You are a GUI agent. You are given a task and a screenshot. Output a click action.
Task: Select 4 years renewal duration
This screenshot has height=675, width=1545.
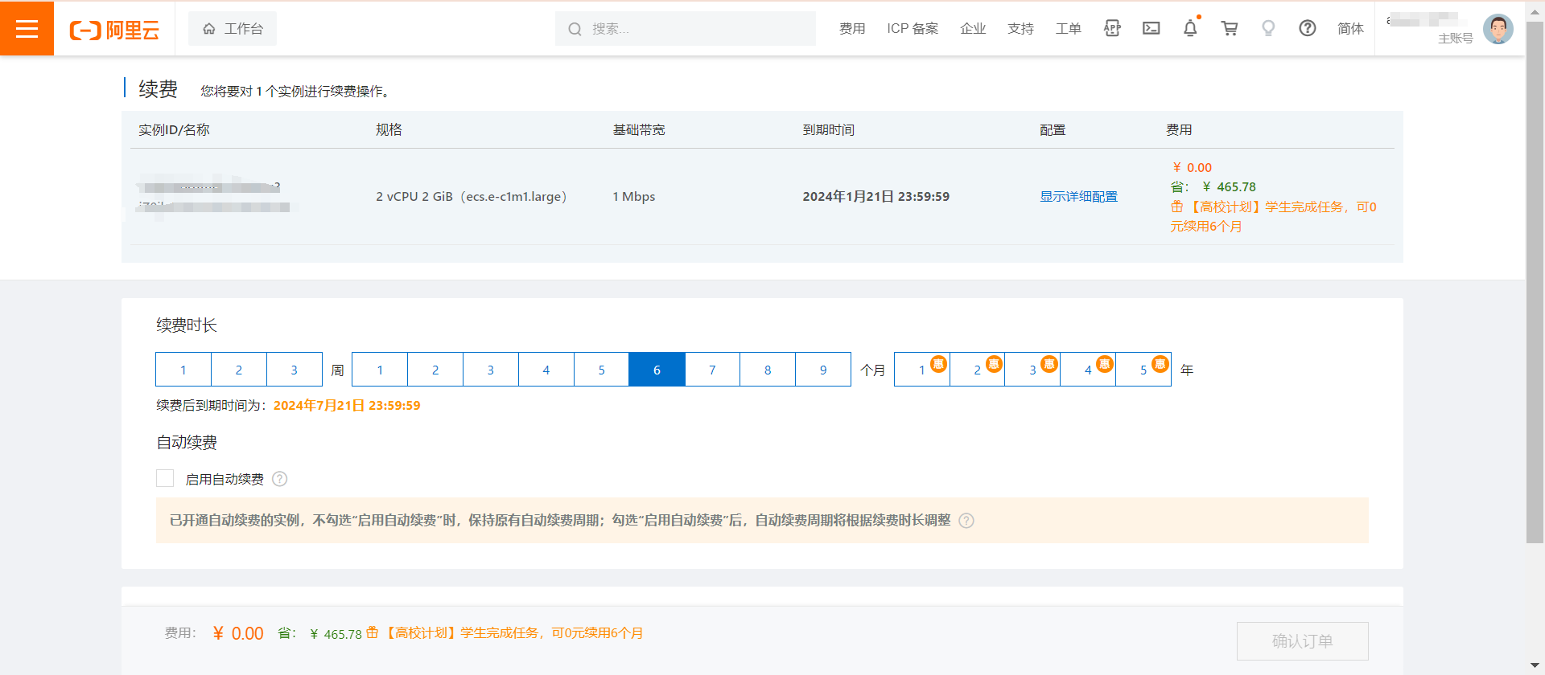pos(1088,370)
